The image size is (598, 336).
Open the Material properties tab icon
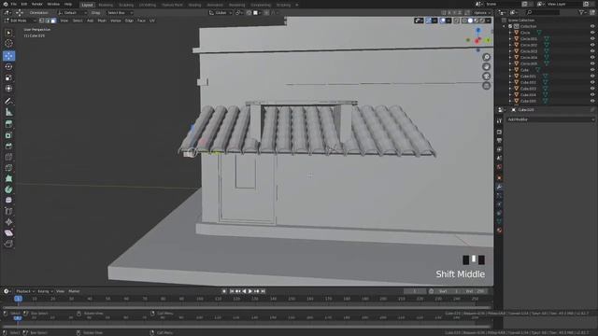tap(499, 231)
